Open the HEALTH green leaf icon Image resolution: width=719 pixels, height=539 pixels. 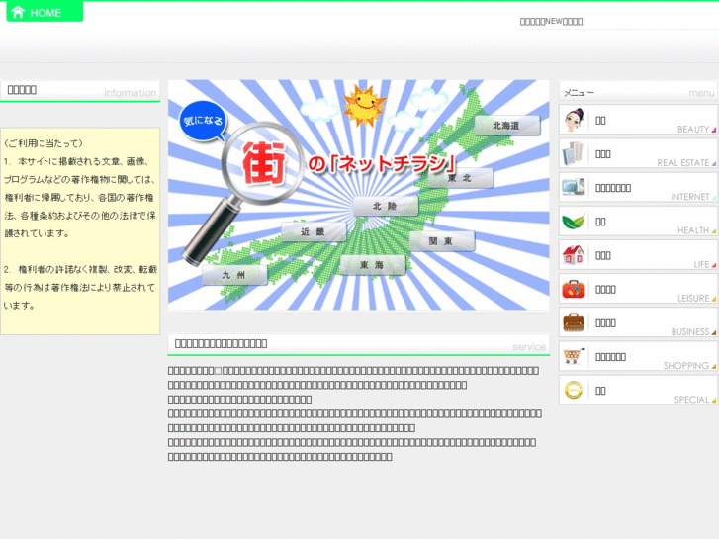click(x=574, y=222)
